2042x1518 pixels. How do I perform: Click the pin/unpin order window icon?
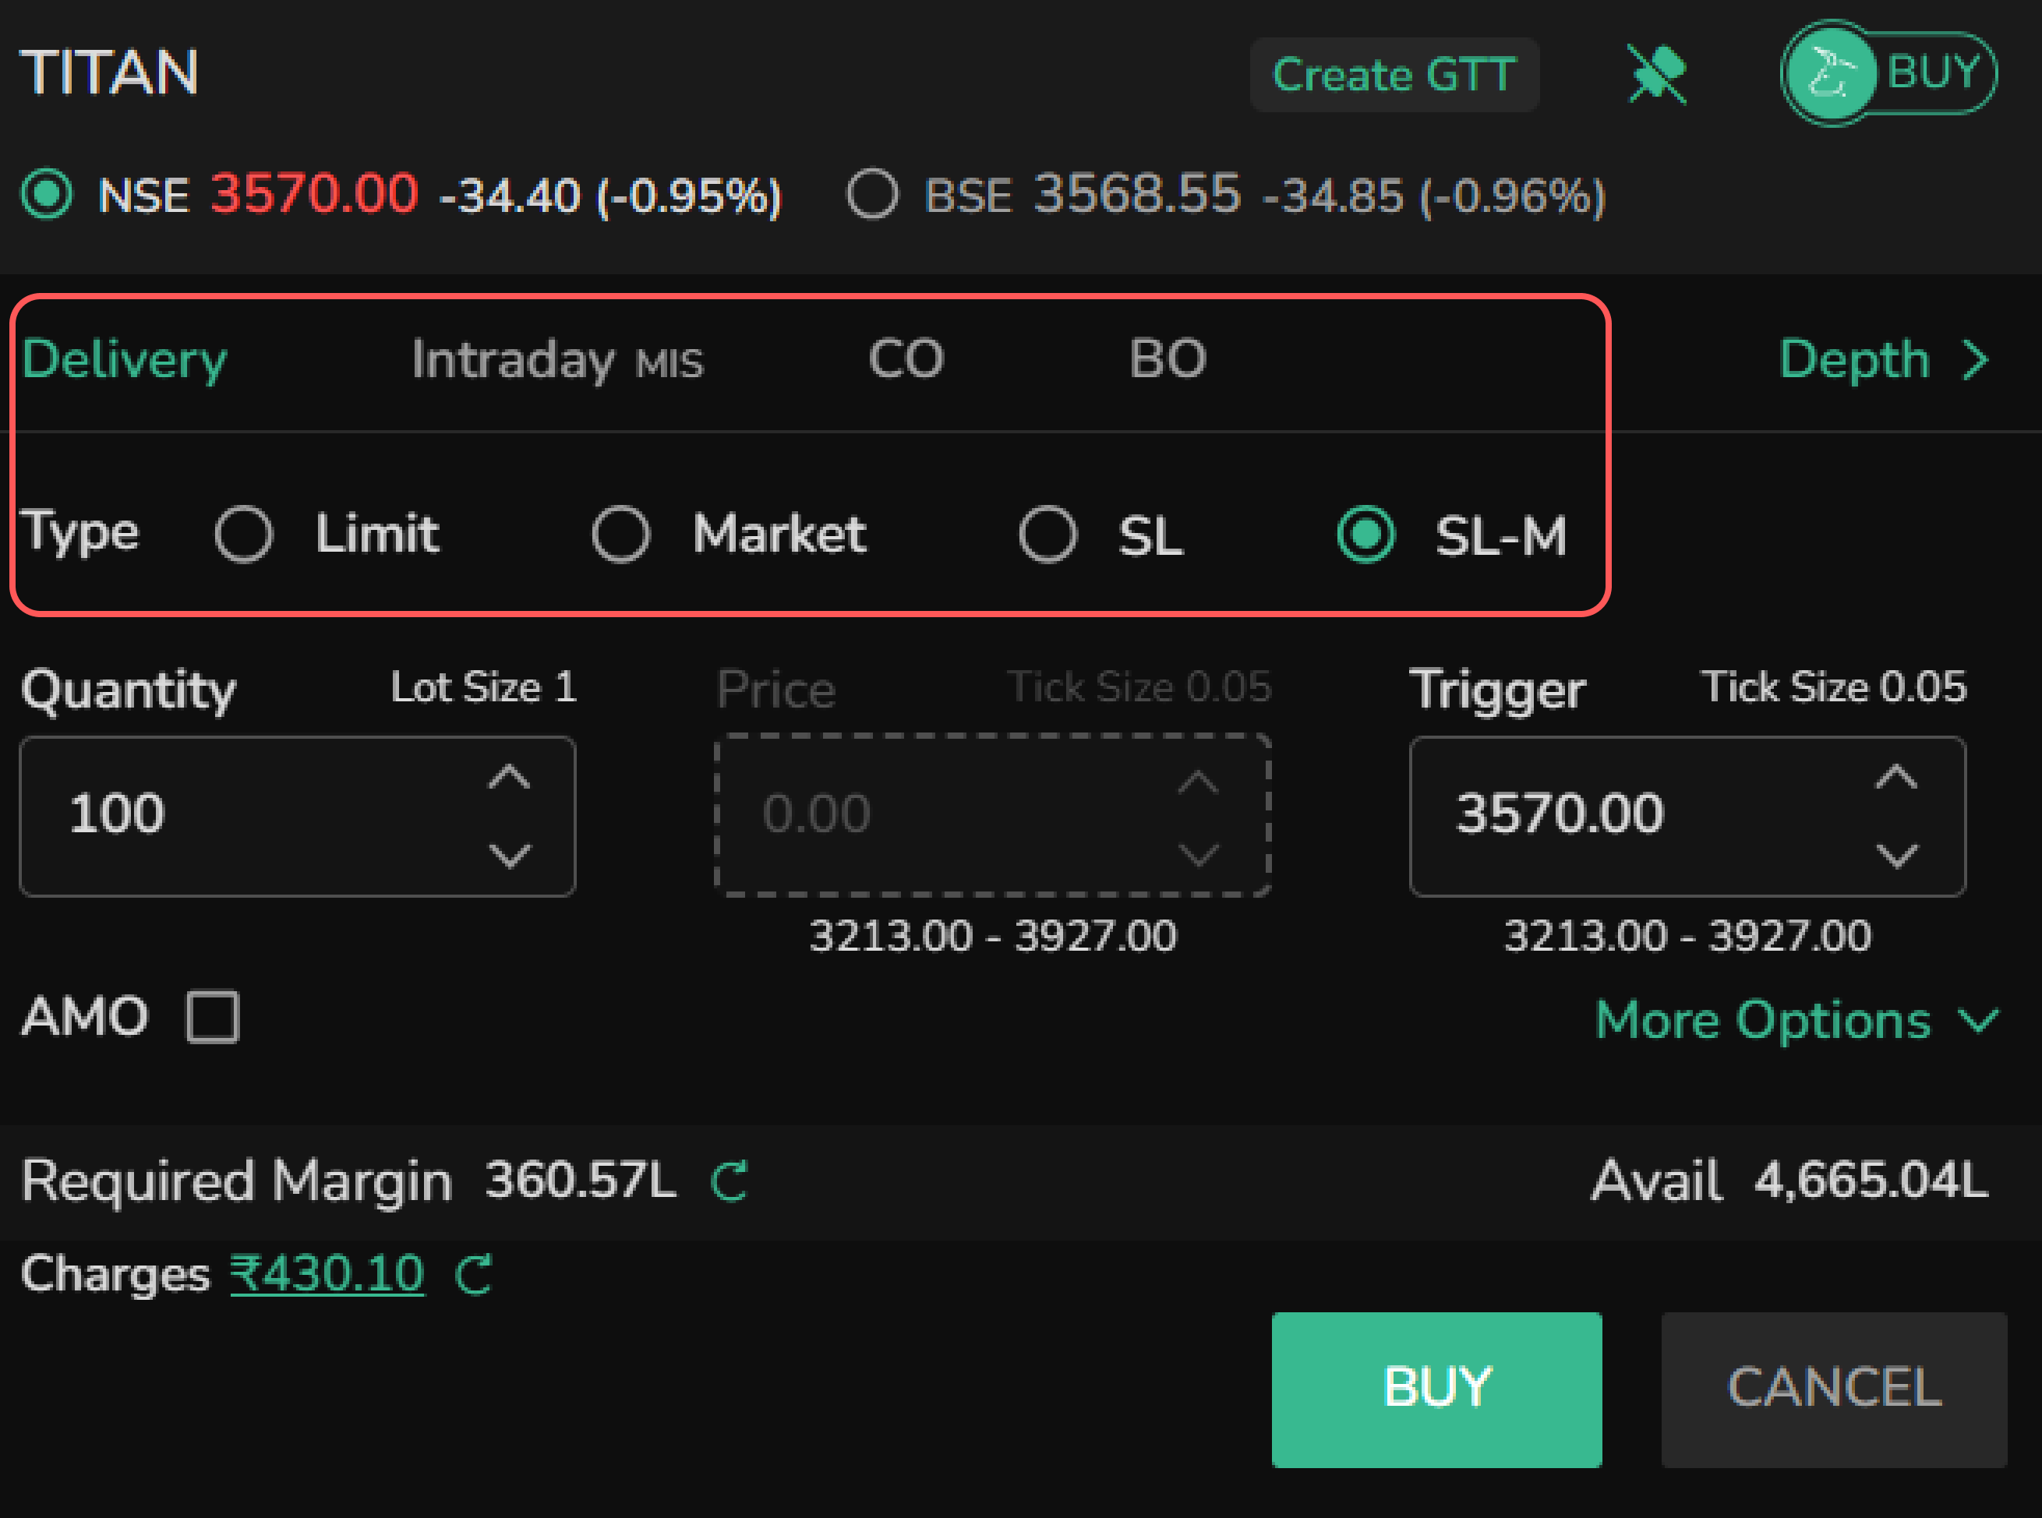(1657, 75)
